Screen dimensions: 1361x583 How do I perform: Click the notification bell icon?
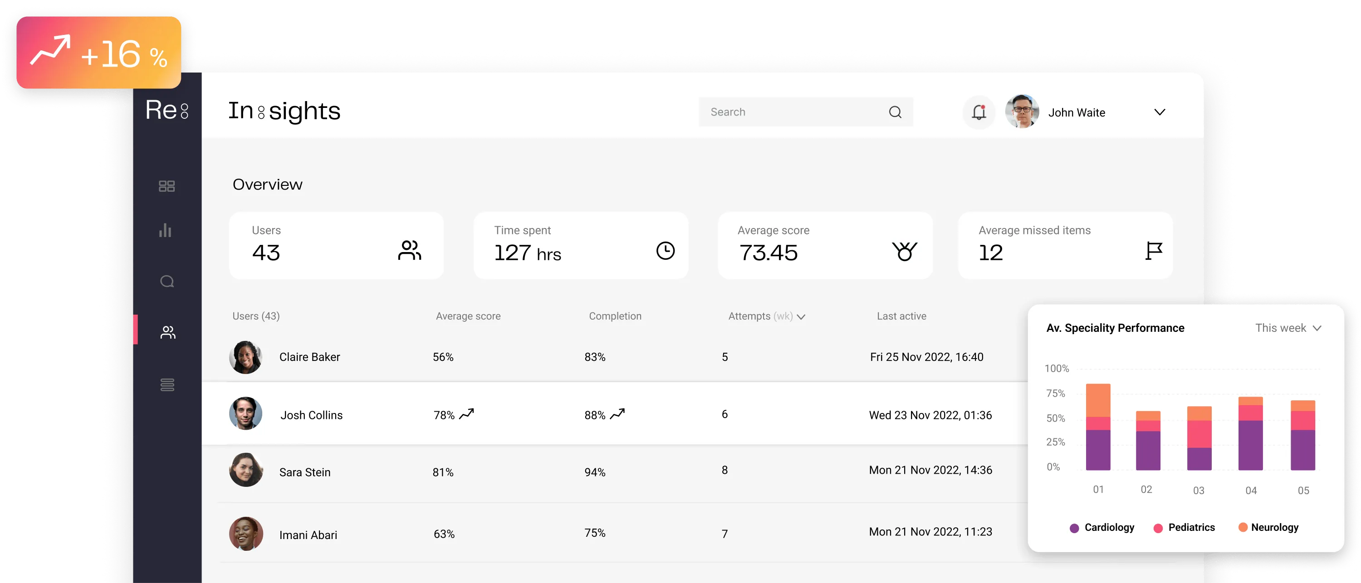click(979, 112)
